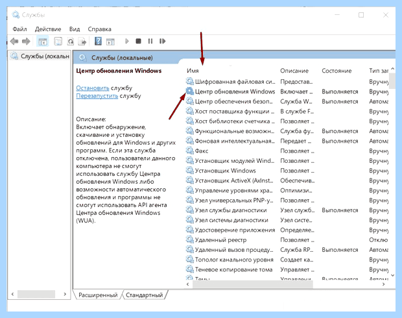The width and height of the screenshot is (402, 318).
Task: Click Включает description of Центр обновления Windows
Action: click(x=296, y=92)
